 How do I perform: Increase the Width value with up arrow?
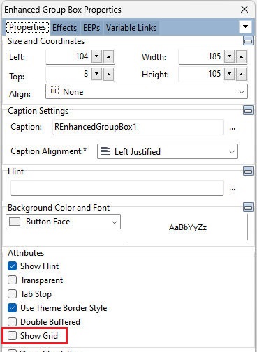(x=241, y=56)
